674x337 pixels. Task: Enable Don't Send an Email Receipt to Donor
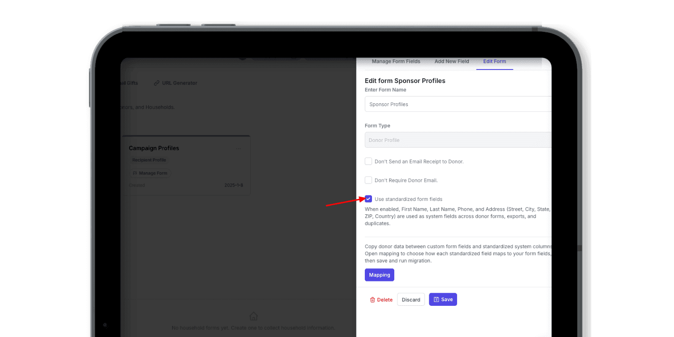point(368,161)
